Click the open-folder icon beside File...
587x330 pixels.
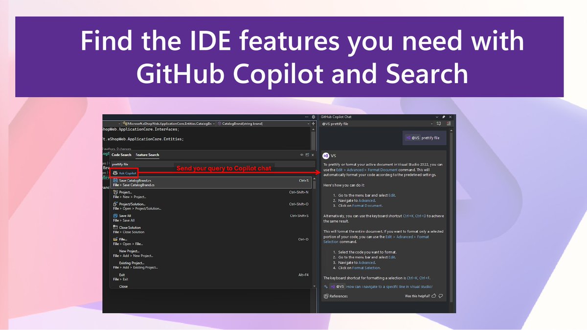point(115,239)
